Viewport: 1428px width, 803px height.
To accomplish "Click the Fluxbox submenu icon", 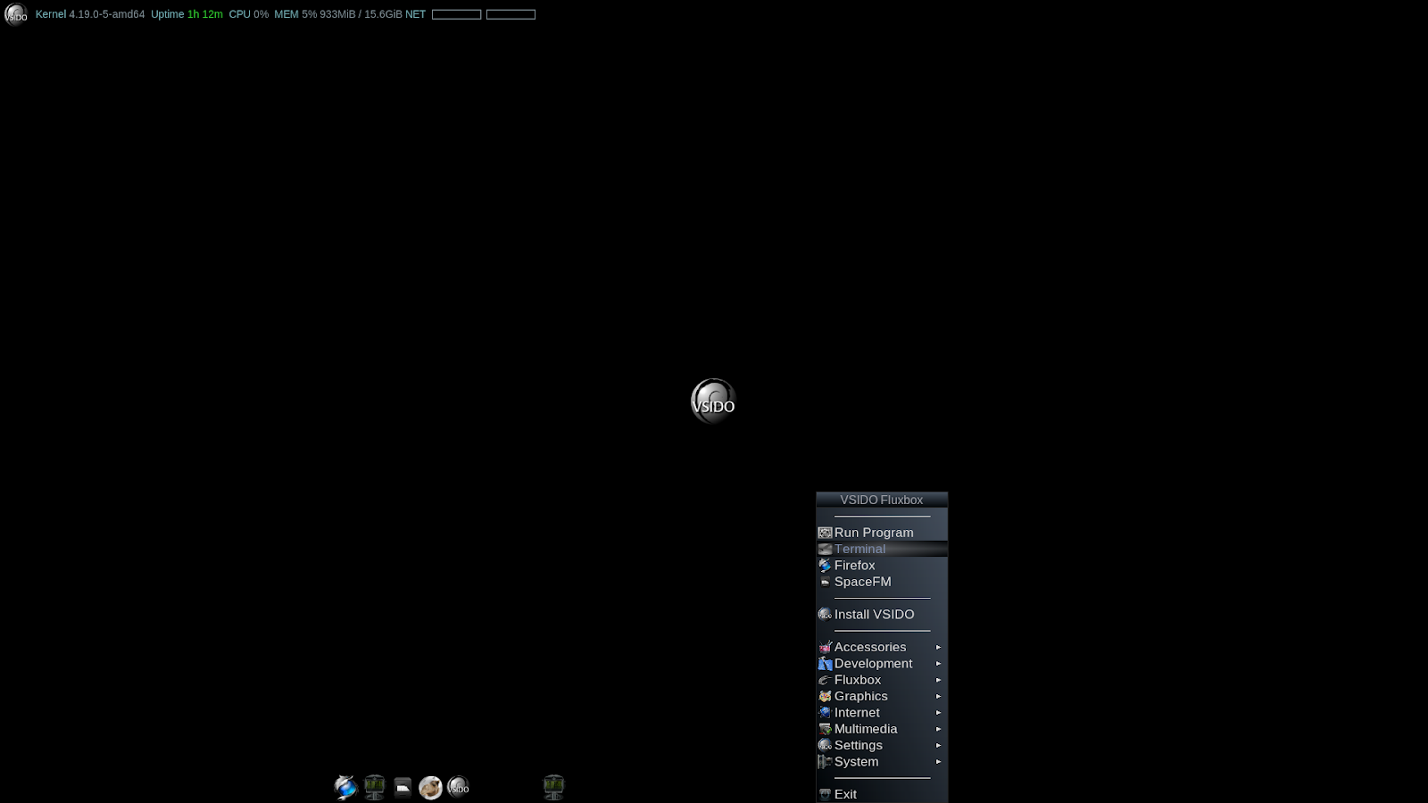I will (825, 680).
